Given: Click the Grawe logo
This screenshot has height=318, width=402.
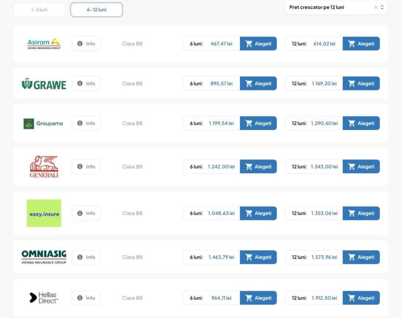Looking at the screenshot, I should [44, 84].
